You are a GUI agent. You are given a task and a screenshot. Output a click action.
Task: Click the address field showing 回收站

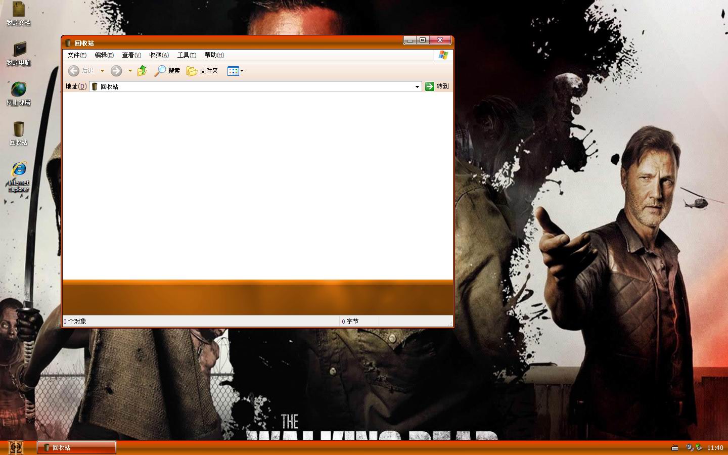pos(255,86)
